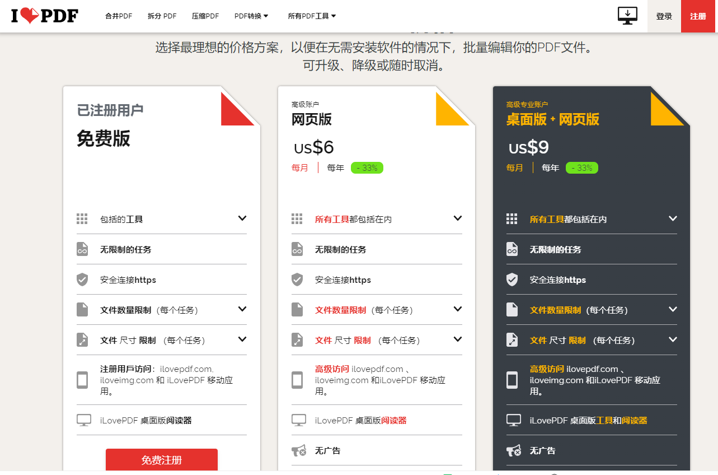718x475 pixels.
Task: Click grid icon in 网页版 所有工具 row
Action: pos(297,219)
